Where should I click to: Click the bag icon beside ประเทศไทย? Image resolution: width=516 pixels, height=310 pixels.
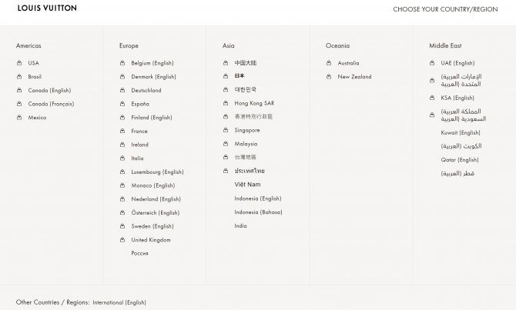(x=226, y=171)
